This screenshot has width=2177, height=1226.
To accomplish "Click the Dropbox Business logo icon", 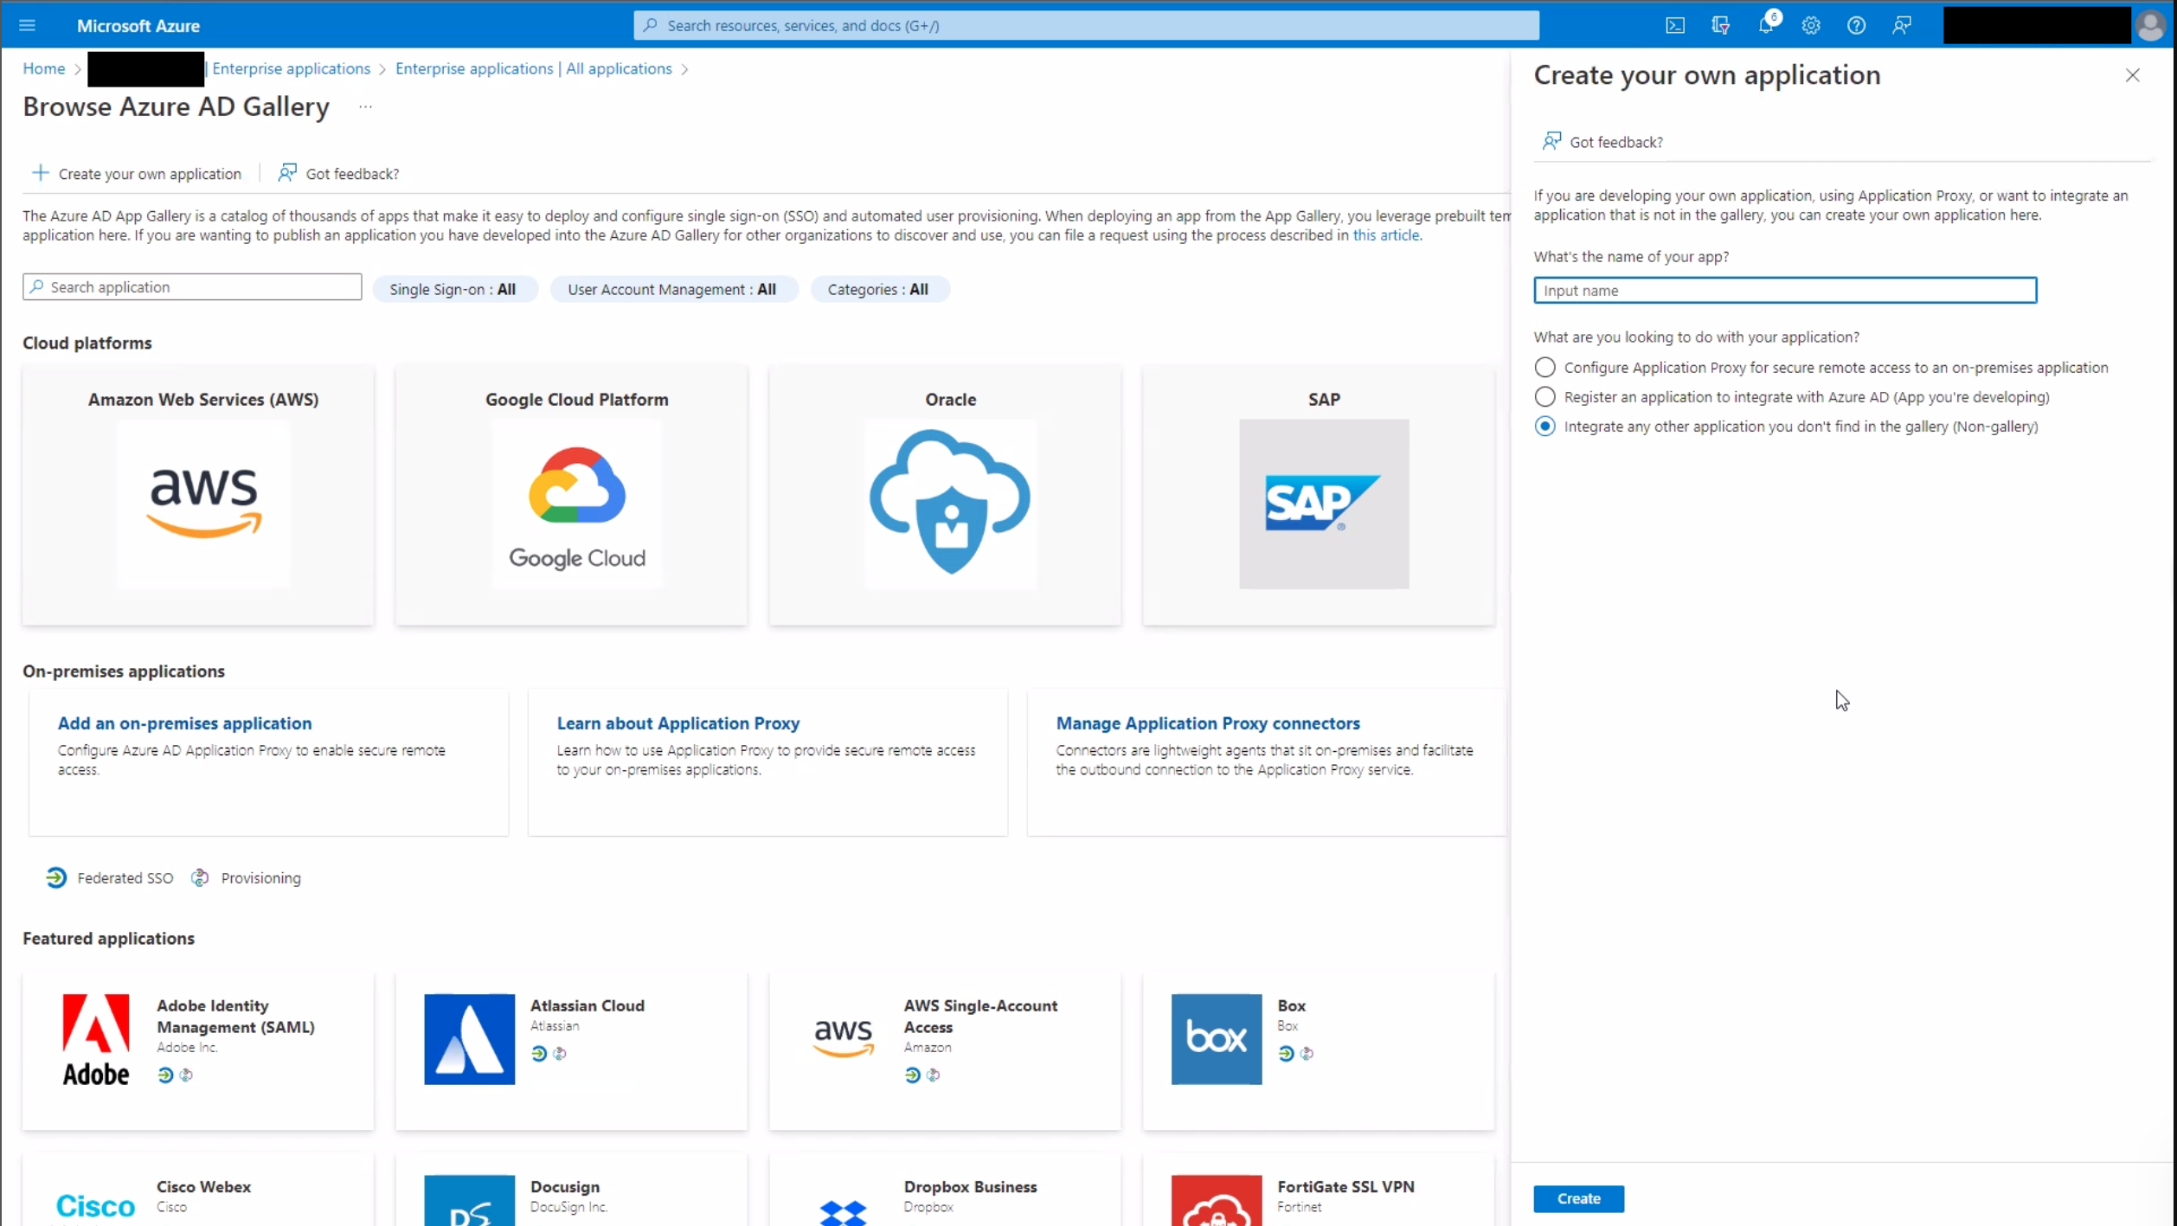I will point(843,1211).
